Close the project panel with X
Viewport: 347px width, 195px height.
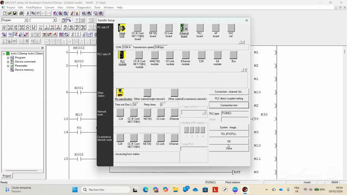[42, 48]
